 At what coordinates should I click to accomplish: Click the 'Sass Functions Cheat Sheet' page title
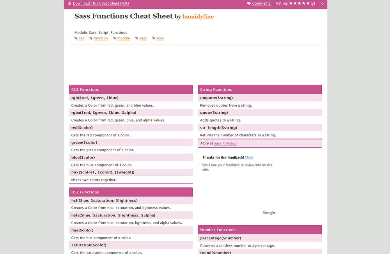tap(123, 16)
